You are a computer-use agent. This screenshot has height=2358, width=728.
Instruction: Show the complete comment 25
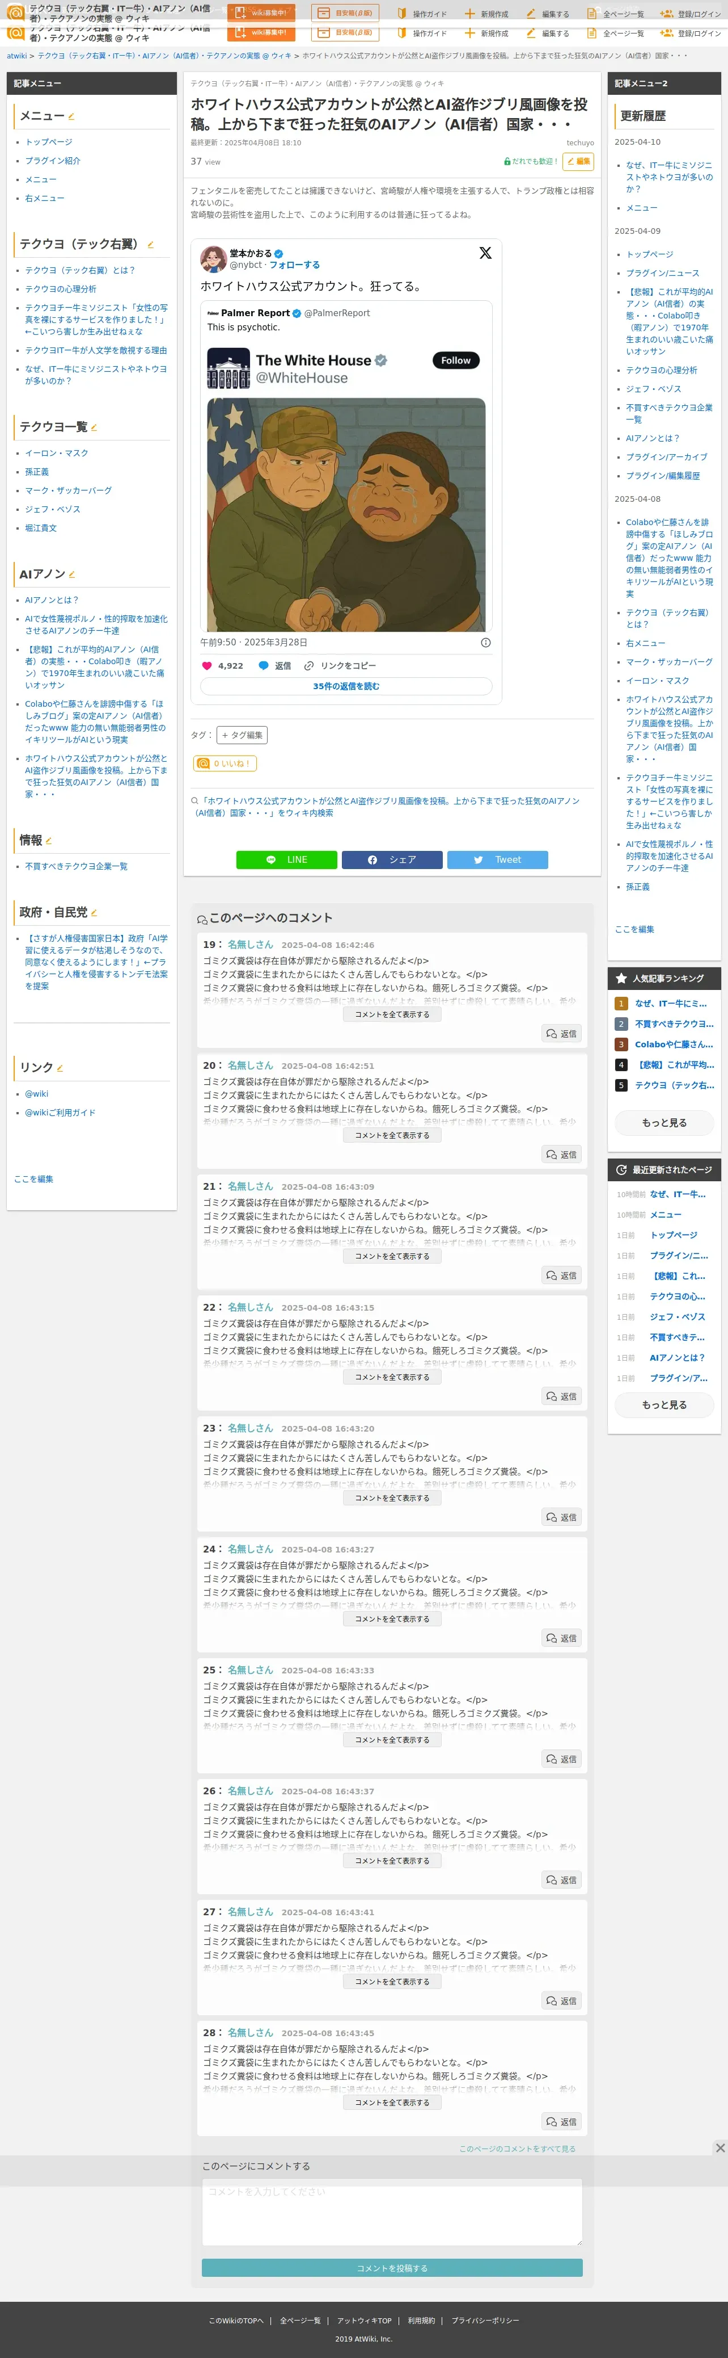[392, 1739]
